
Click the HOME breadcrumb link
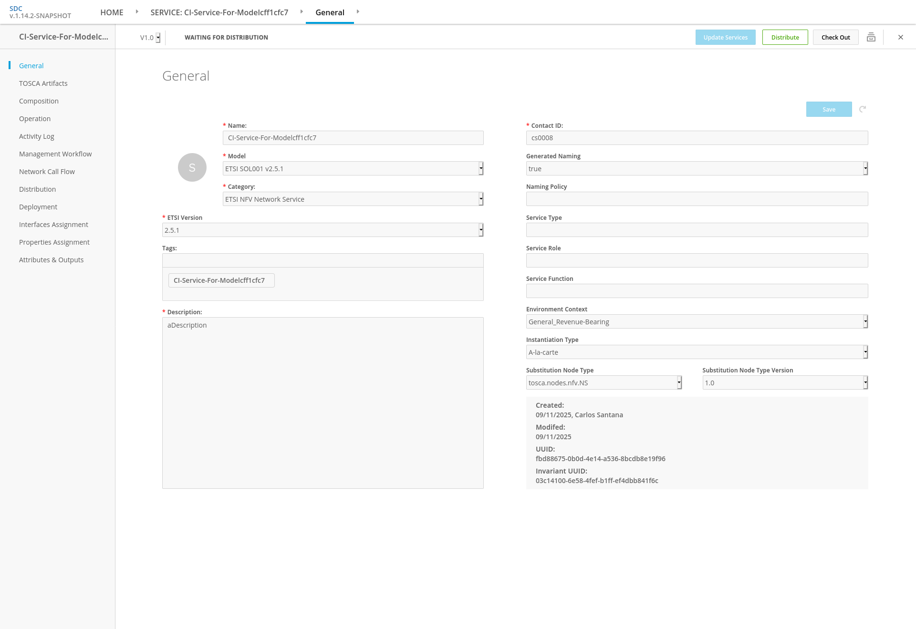click(x=112, y=12)
